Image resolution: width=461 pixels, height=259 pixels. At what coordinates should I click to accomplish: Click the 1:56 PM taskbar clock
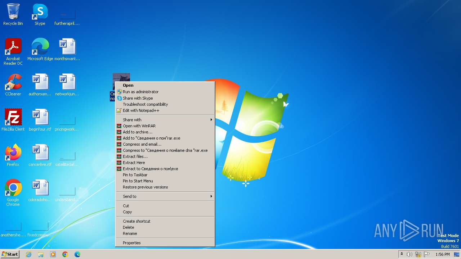tap(443, 254)
